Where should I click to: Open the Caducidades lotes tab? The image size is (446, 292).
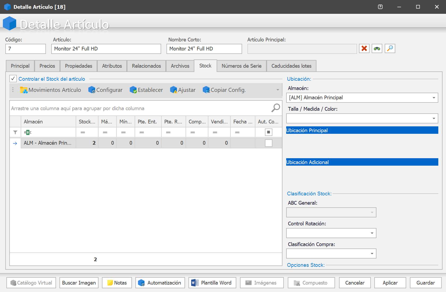(x=291, y=66)
